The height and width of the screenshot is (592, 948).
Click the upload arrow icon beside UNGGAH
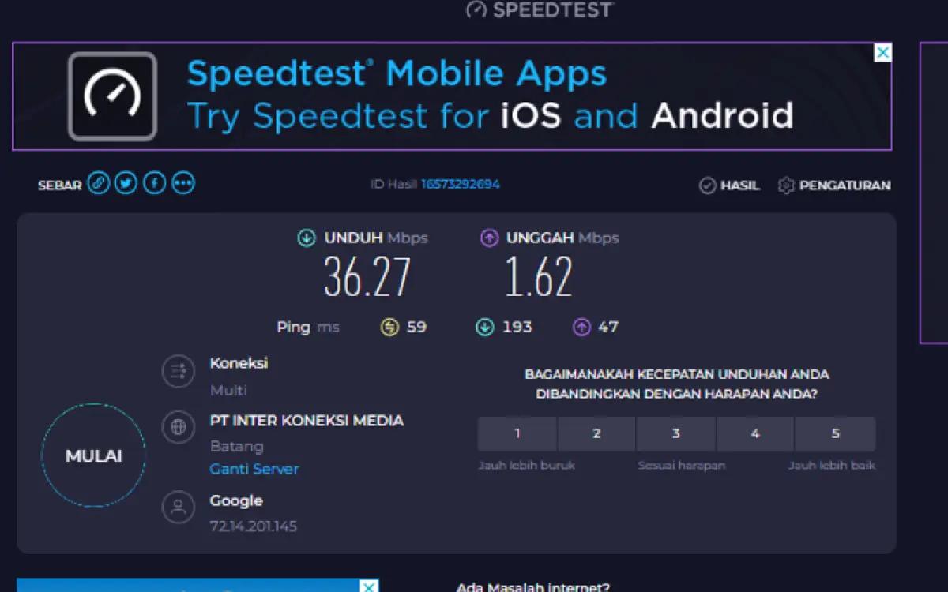(489, 238)
